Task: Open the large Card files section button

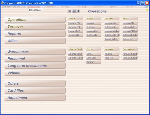Action: (35, 90)
